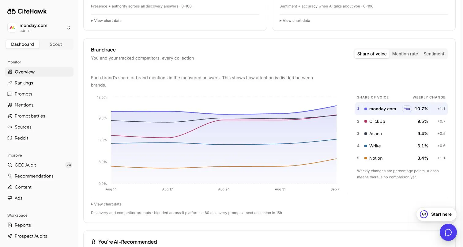Click the Wrike brand row
Screen dimensions: 463x247
401,146
